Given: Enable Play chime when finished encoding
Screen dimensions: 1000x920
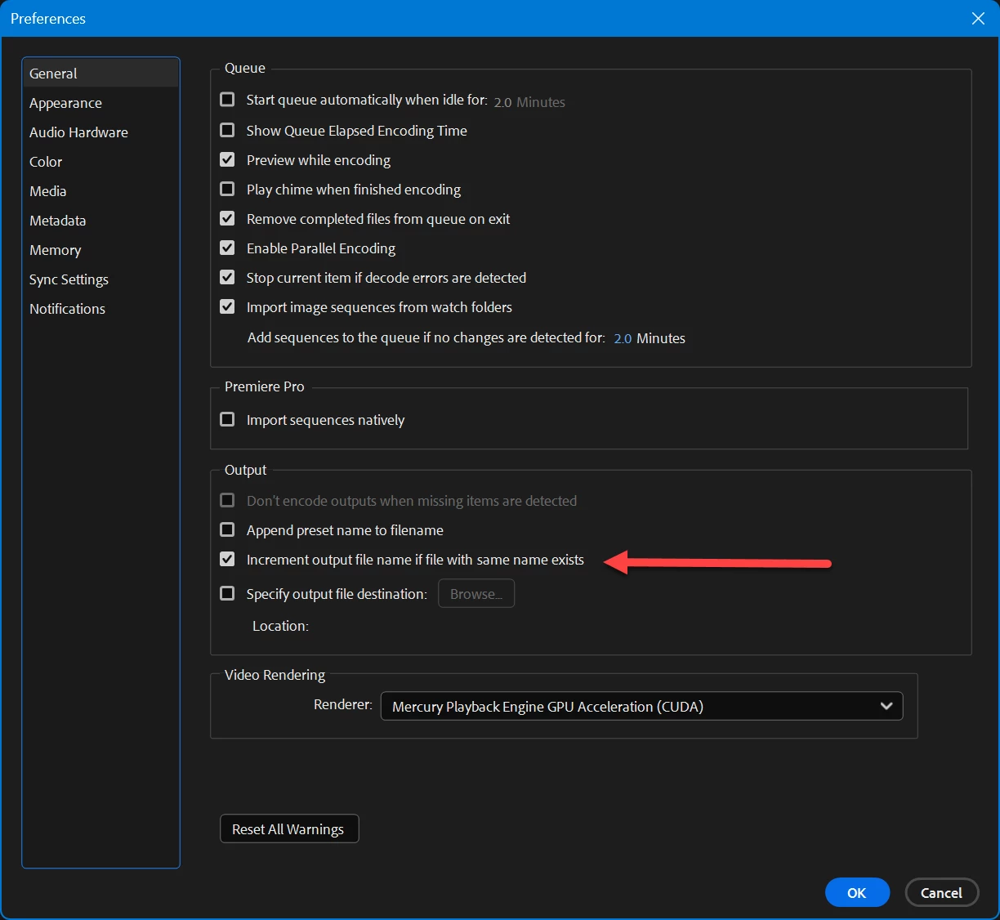Looking at the screenshot, I should [x=227, y=189].
